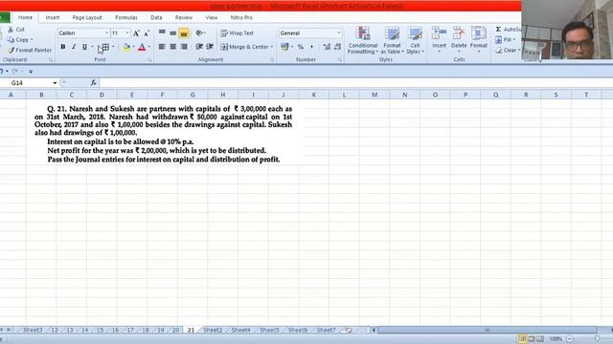Viewport: 613px width, 344px height.
Task: Open the Fill dropdown in Editing
Action: 507,40
